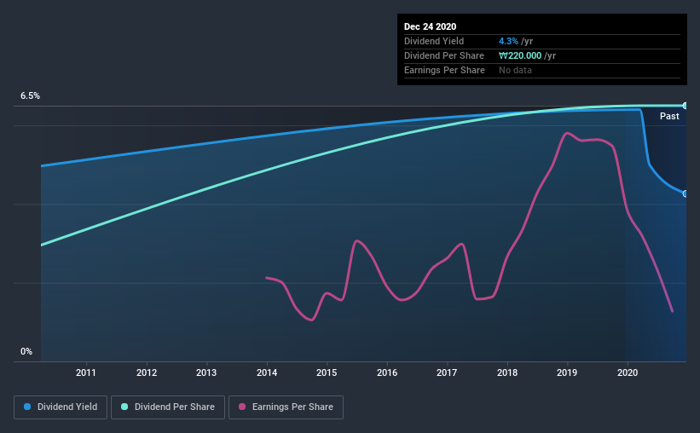
Task: Click the 0% y-axis label
Action: point(26,352)
